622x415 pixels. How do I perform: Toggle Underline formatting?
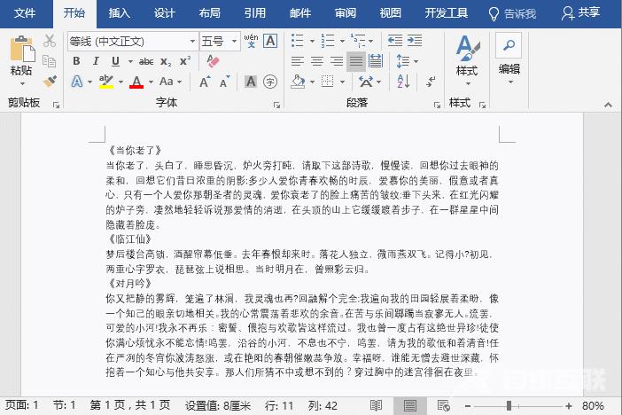coord(115,61)
